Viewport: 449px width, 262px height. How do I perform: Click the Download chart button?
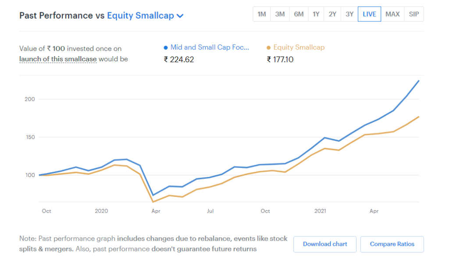point(325,244)
